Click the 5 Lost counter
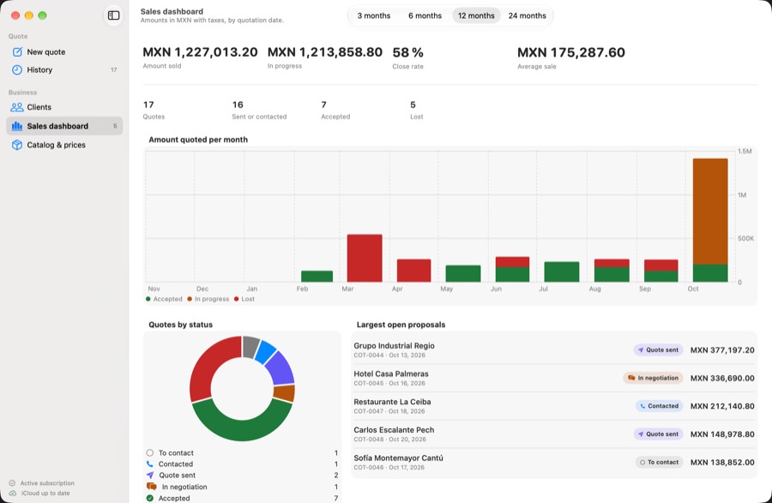Image resolution: width=772 pixels, height=503 pixels. click(x=413, y=105)
